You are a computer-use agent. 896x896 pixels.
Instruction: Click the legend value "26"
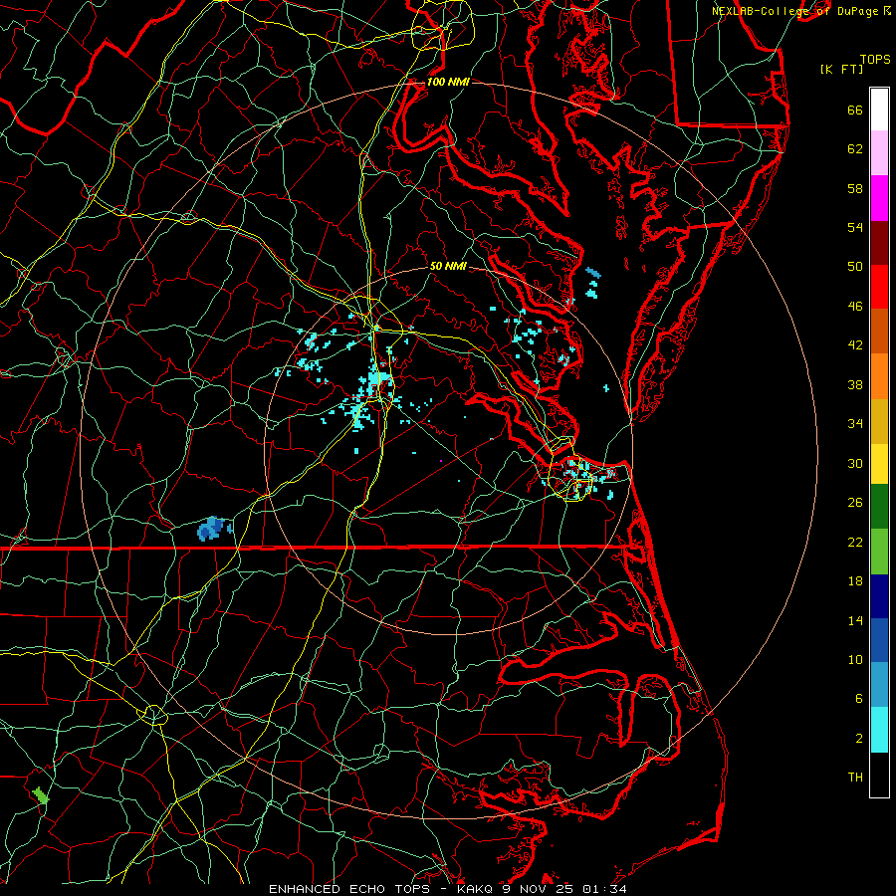point(855,503)
